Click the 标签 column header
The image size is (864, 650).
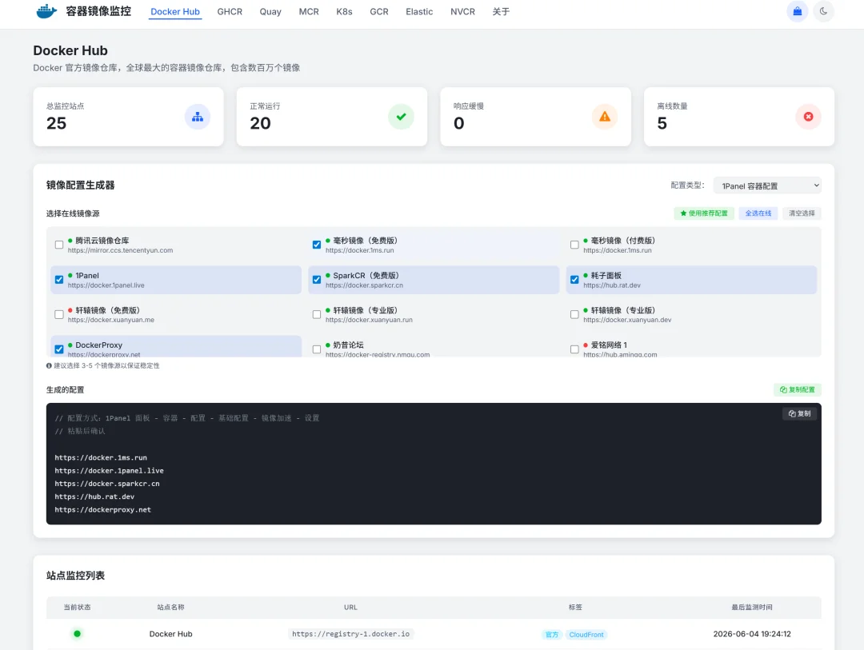(575, 607)
